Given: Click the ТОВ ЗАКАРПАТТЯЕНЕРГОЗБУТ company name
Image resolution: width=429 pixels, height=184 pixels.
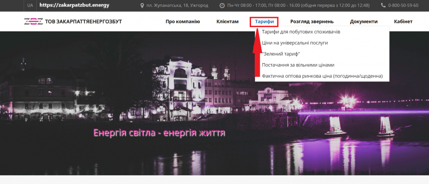Looking at the screenshot, I should coord(86,21).
